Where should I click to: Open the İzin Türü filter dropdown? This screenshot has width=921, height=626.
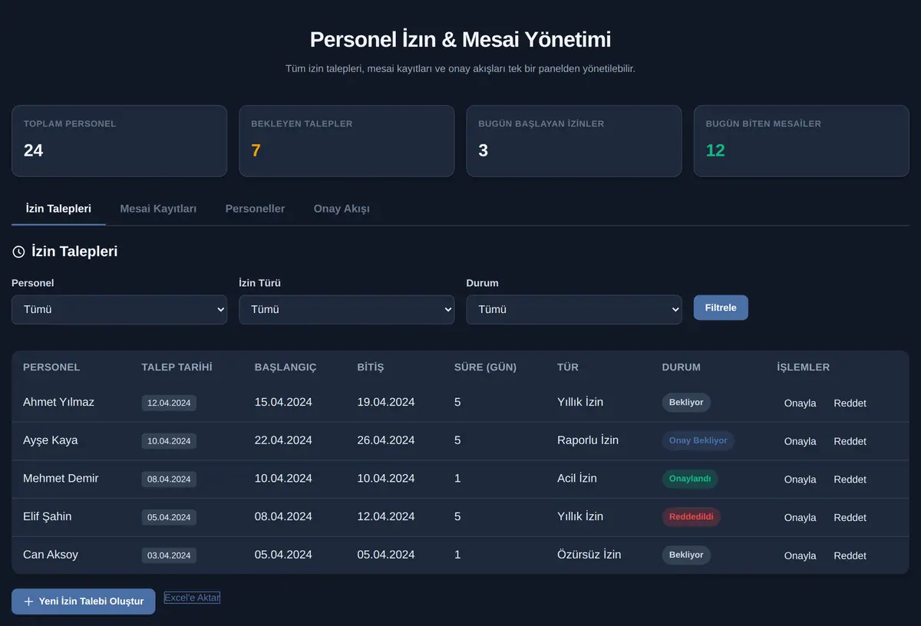[347, 310]
